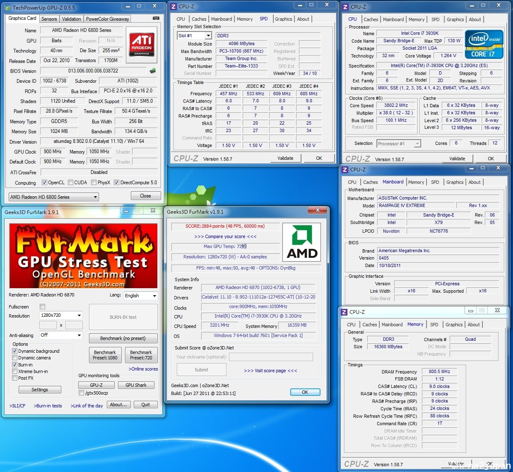Screen dimensions: 513x472
Task: Click the Benchmark (no preset) button
Action: click(123, 338)
